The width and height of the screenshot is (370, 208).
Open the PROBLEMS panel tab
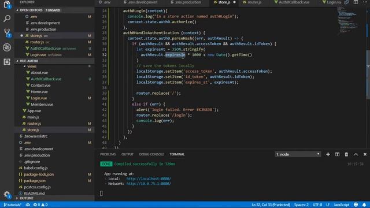point(108,154)
